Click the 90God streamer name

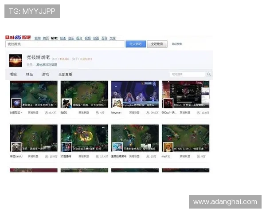click(169, 113)
